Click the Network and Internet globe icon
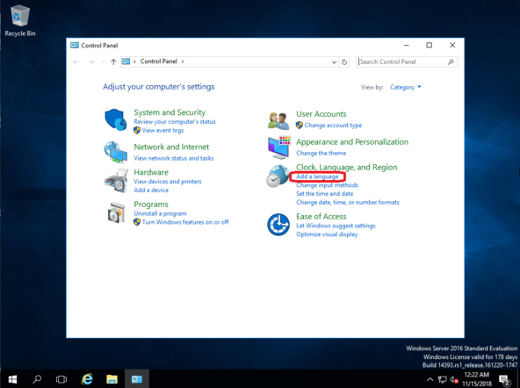 click(115, 152)
